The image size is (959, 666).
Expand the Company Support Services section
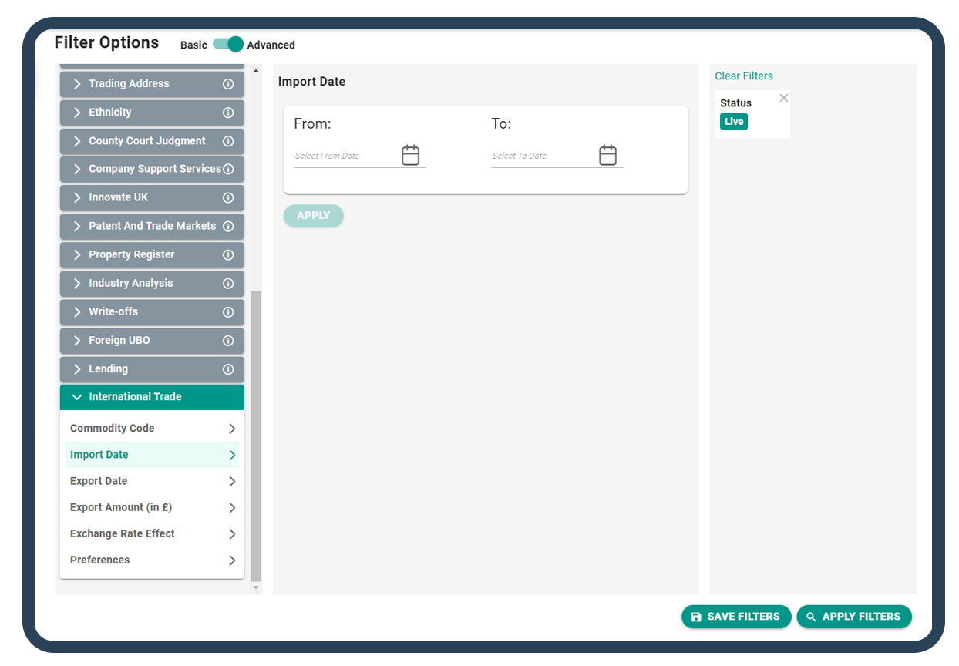pos(152,169)
